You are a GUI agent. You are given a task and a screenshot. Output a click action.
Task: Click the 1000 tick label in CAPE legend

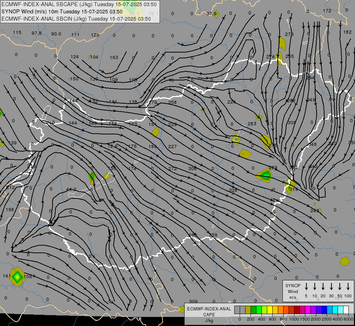pos(294,319)
